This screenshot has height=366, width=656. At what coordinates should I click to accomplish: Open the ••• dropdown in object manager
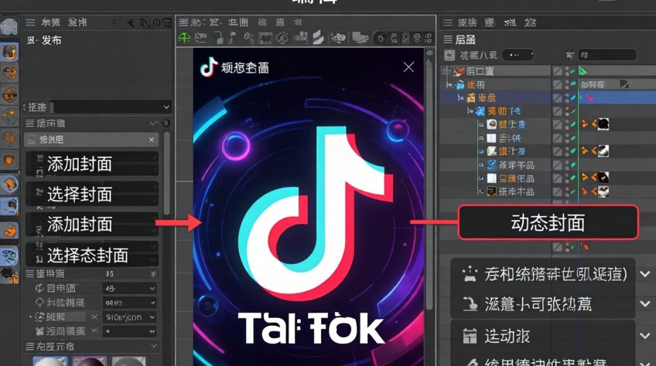[x=518, y=55]
